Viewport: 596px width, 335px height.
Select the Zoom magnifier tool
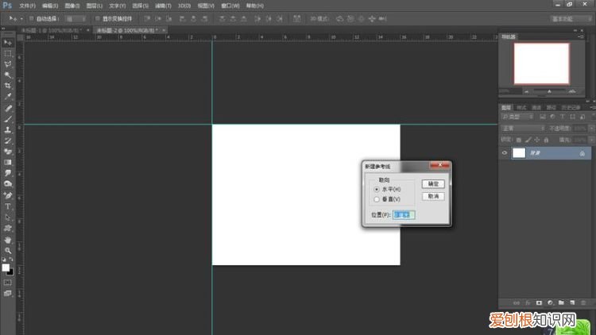[x=8, y=250]
